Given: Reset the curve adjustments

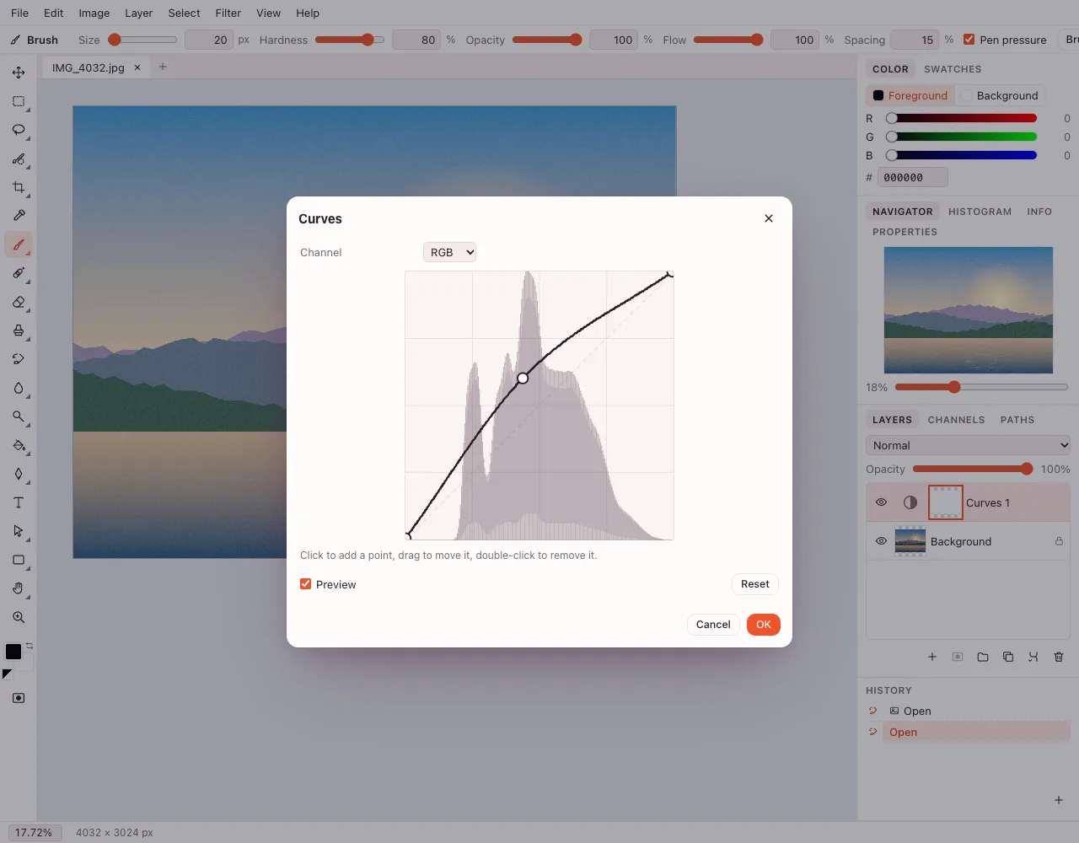Looking at the screenshot, I should pyautogui.click(x=755, y=584).
